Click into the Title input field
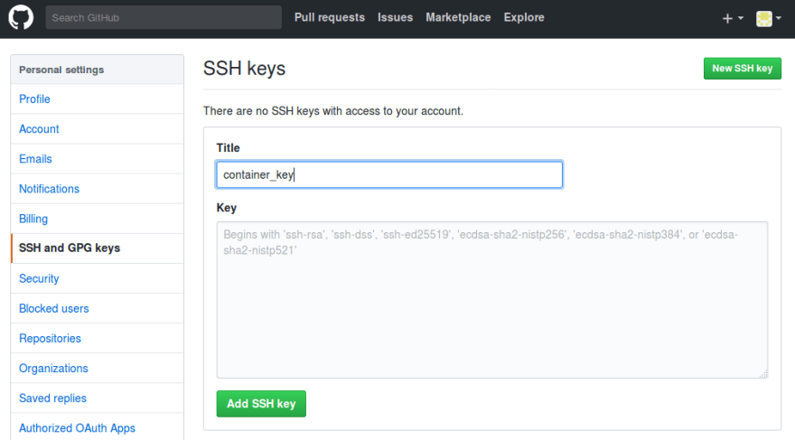The width and height of the screenshot is (795, 440). [x=389, y=175]
